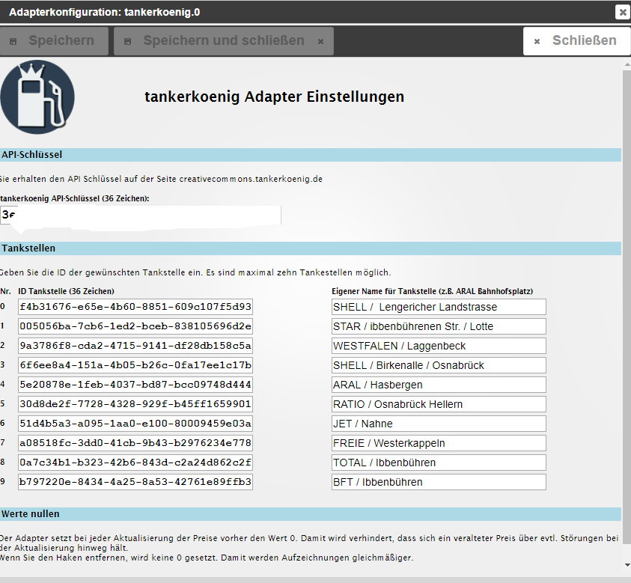The width and height of the screenshot is (631, 583).
Task: Edit name field STAR / ibbenbührenen Str. / Lotte
Action: coord(439,326)
